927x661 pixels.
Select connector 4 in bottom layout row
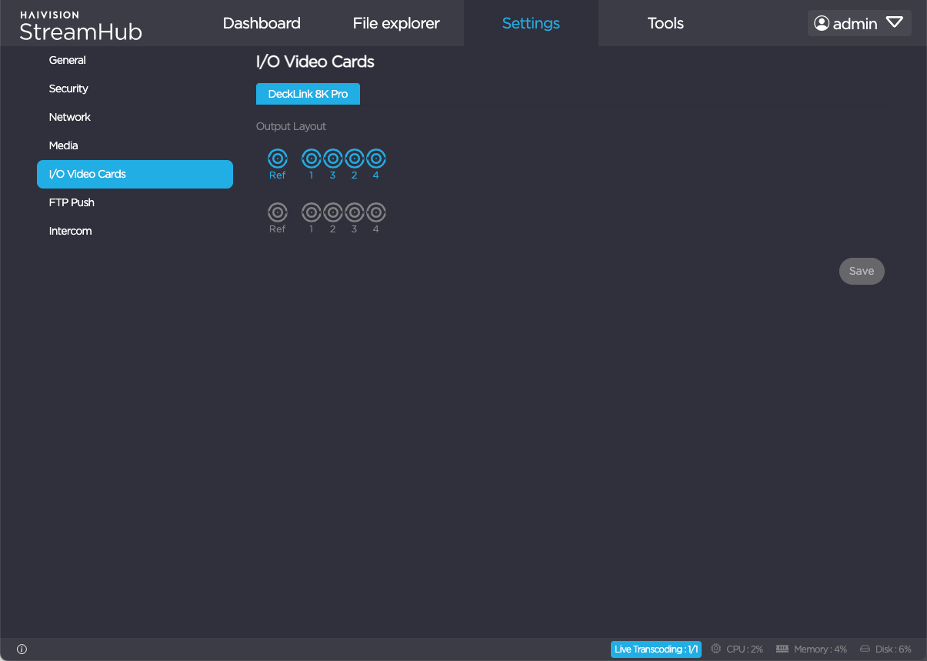[375, 212]
